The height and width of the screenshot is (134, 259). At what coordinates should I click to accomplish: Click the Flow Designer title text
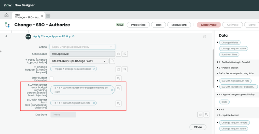coord(24,5)
